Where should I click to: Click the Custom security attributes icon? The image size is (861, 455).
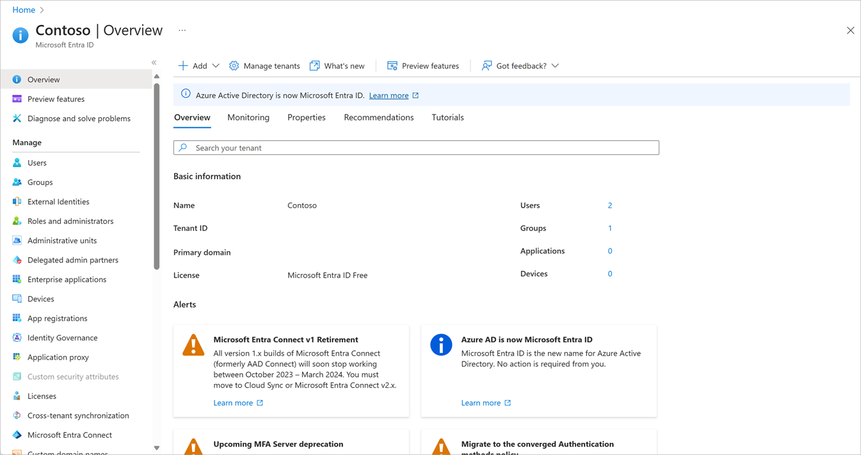17,376
